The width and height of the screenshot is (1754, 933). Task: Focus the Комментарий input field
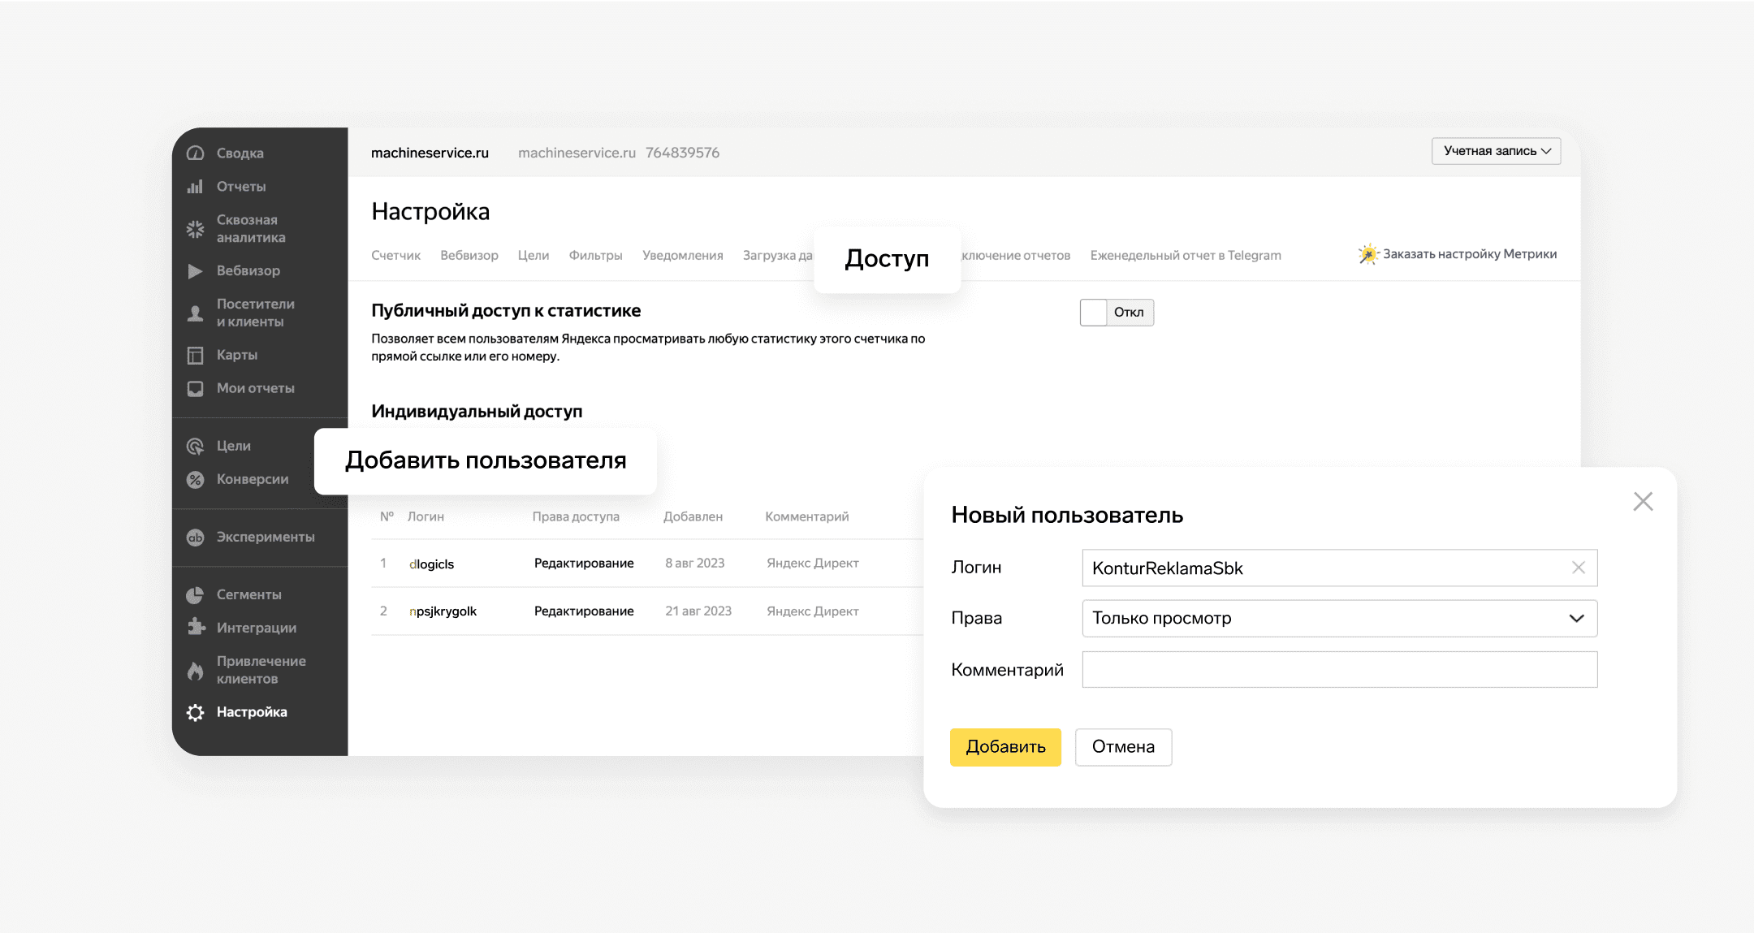[1340, 670]
